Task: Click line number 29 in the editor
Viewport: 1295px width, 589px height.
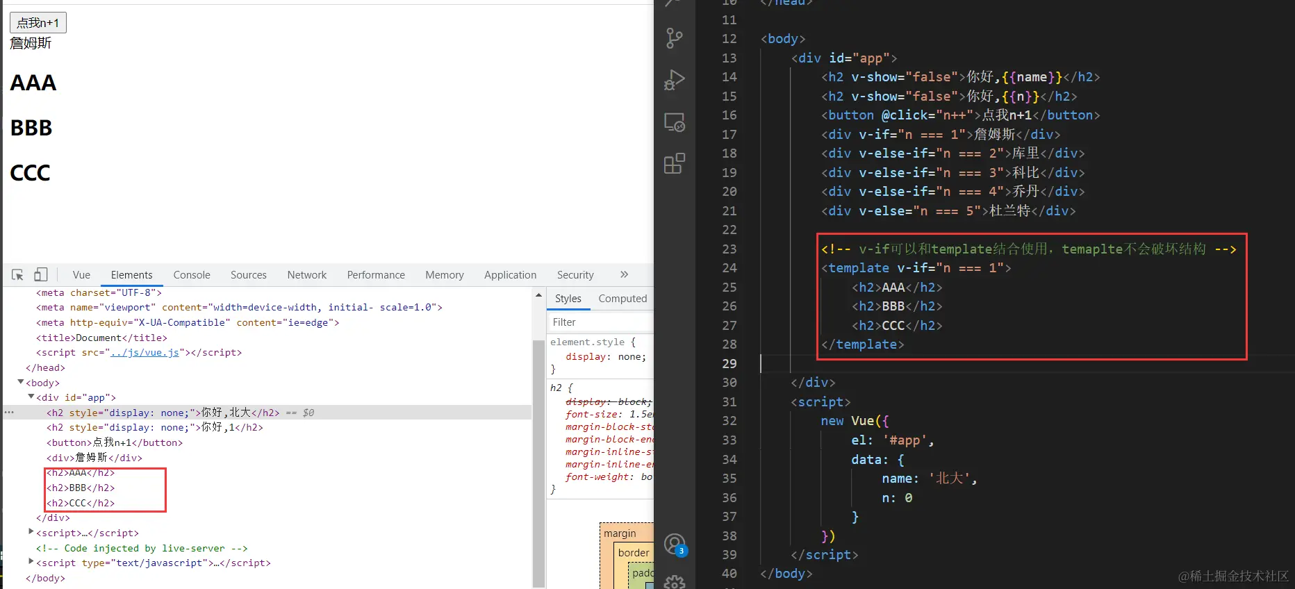Action: (x=729, y=364)
